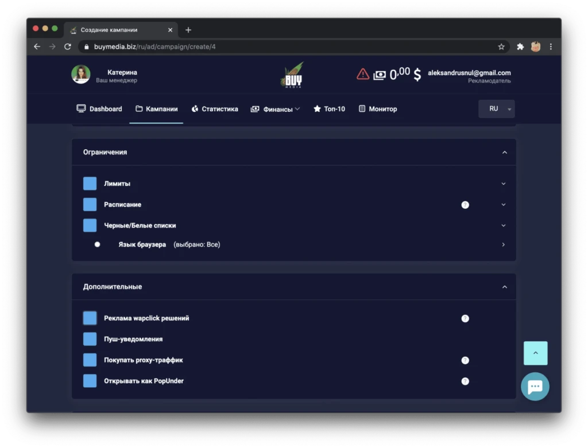Open the Финансы dropdown menu
588x448 pixels.
276,109
